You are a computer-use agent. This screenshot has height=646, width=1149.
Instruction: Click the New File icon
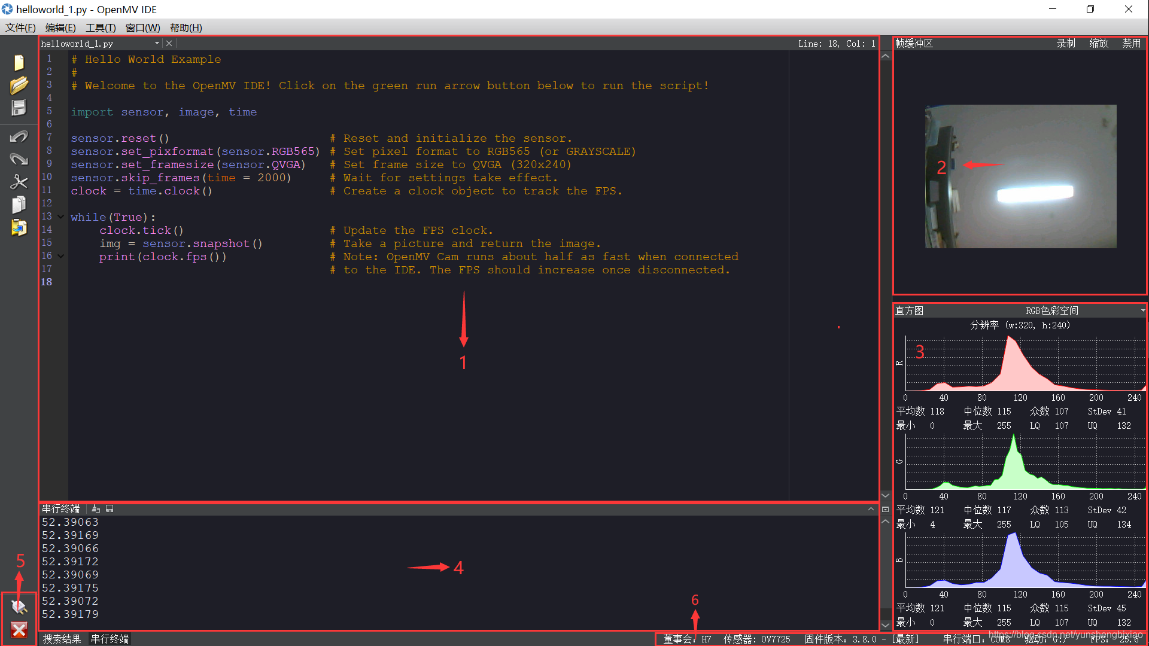click(19, 63)
